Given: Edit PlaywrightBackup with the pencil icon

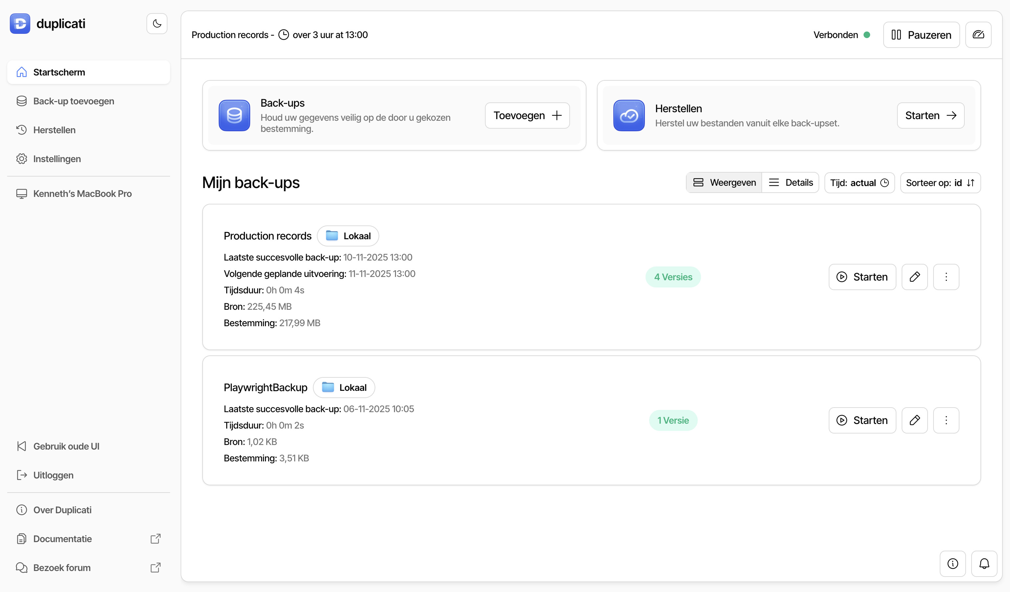Looking at the screenshot, I should click(x=914, y=420).
